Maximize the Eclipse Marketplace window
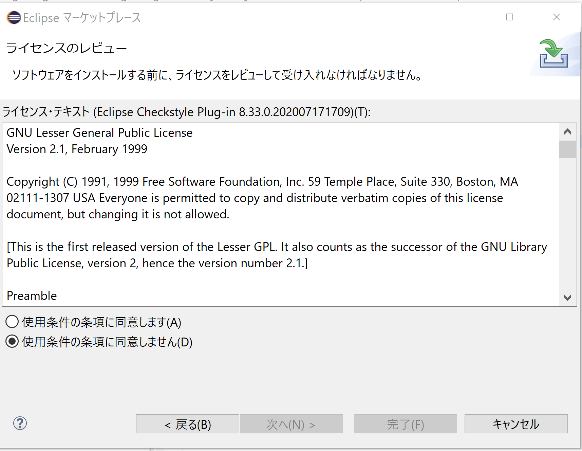The image size is (582, 451). (x=509, y=17)
